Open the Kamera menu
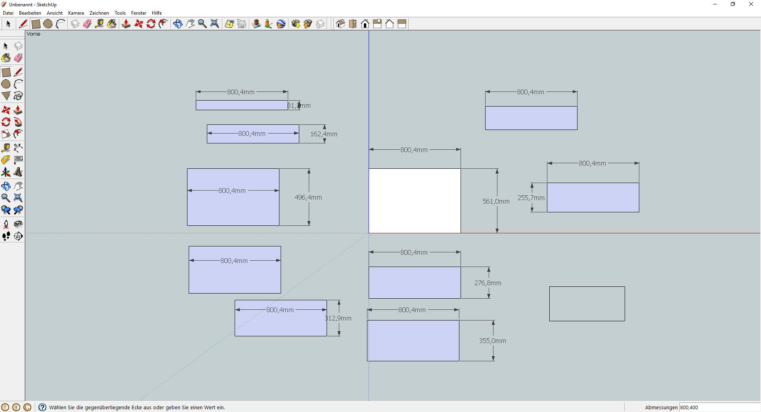Screen dimensions: 761x412 tap(76, 13)
